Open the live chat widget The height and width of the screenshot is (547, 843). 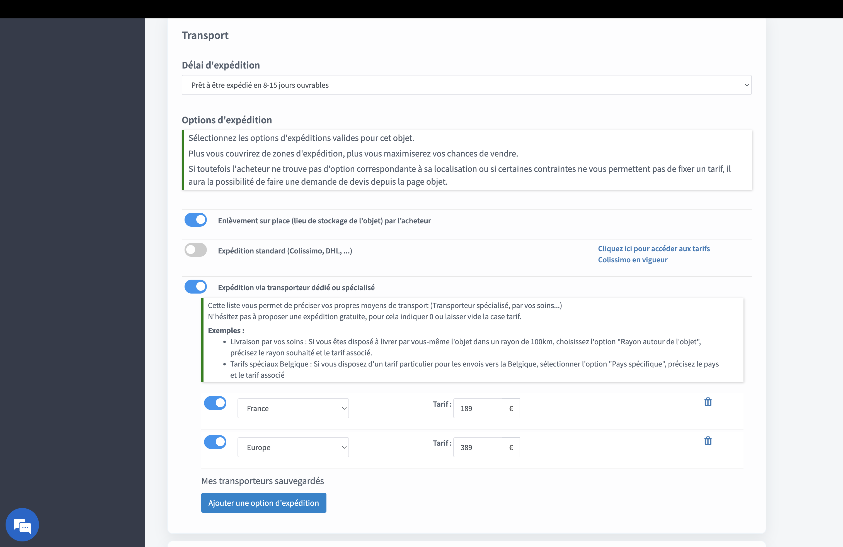coord(22,525)
